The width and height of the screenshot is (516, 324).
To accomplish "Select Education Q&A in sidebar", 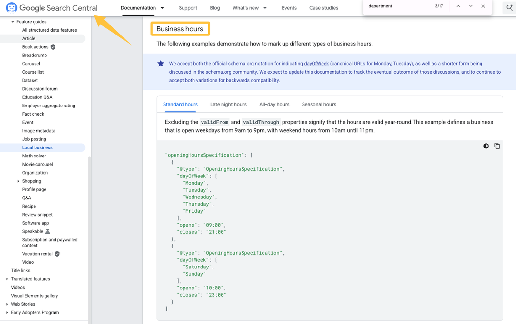I will click(37, 97).
